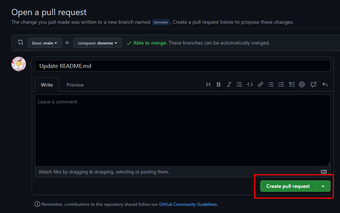Expand the compare: deneme branch selector
The height and width of the screenshot is (213, 340).
pos(98,43)
